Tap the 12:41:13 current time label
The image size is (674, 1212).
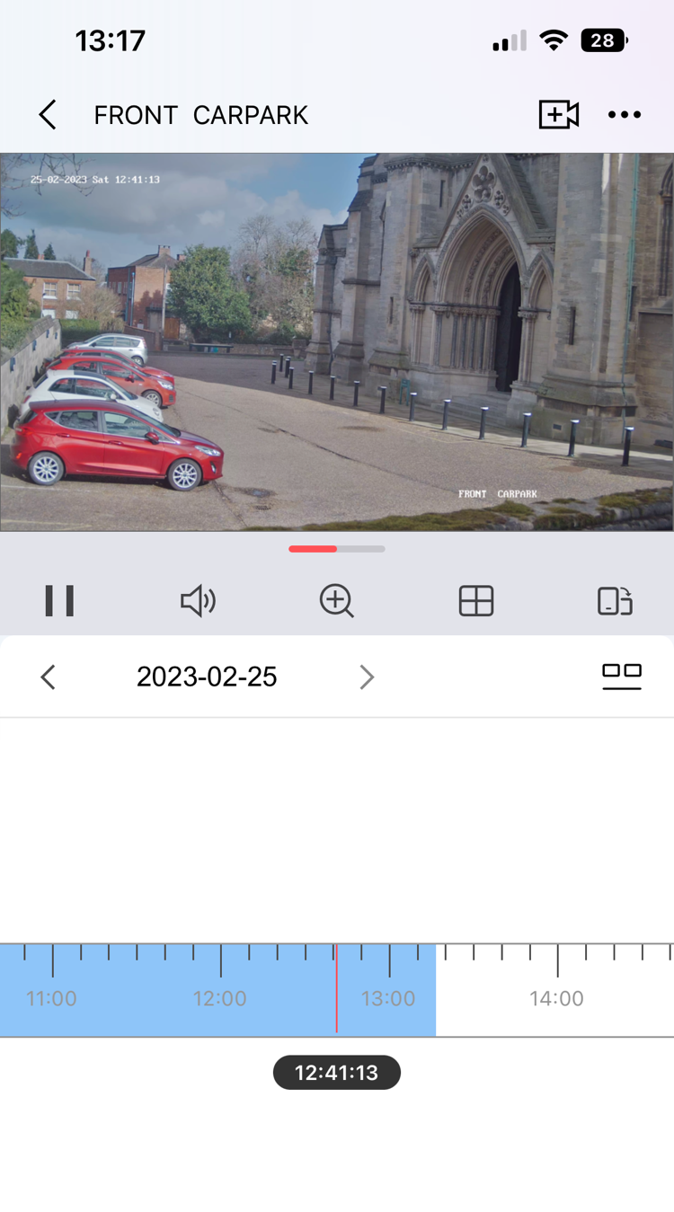[x=337, y=1072]
